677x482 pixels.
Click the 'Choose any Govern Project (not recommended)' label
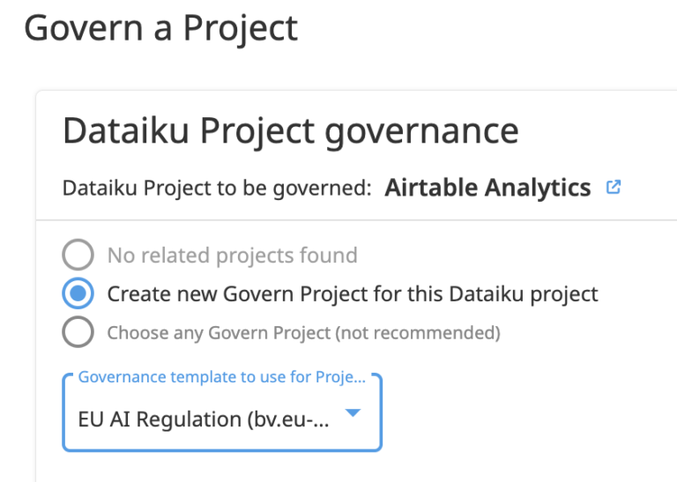tap(303, 333)
